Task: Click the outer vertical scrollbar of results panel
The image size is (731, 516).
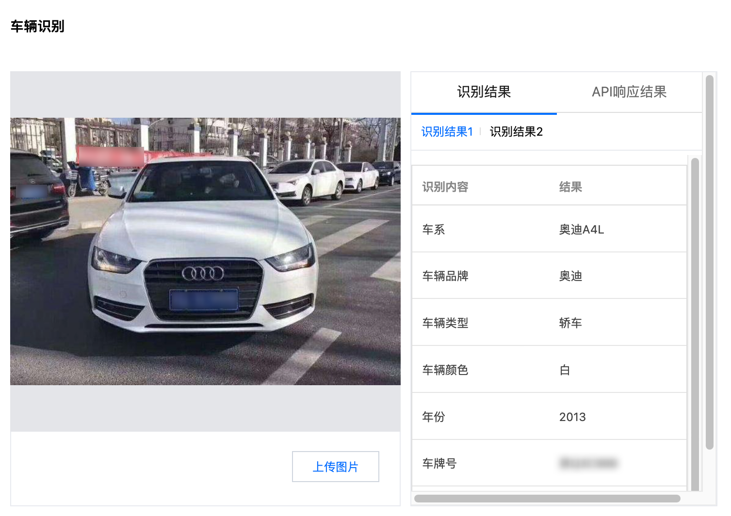Action: click(709, 262)
